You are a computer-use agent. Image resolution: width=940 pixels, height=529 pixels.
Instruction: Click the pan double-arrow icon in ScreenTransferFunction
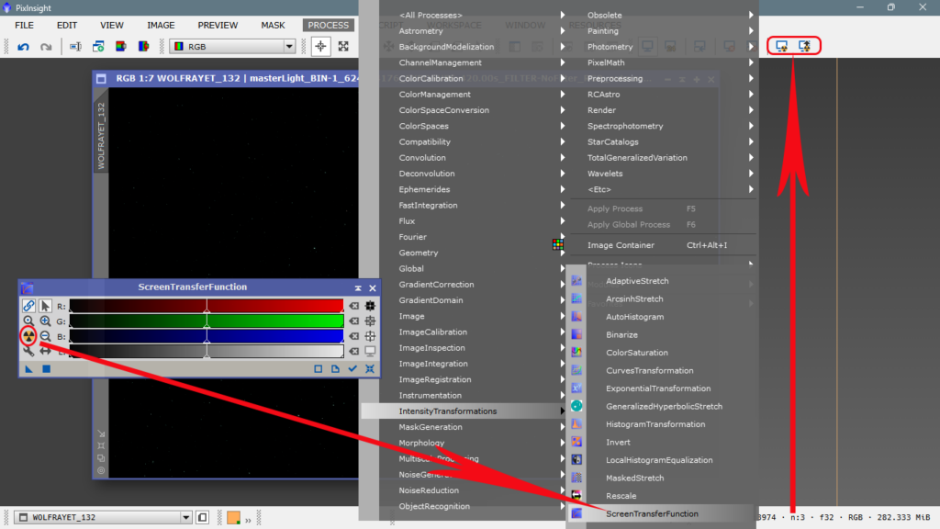coord(45,351)
